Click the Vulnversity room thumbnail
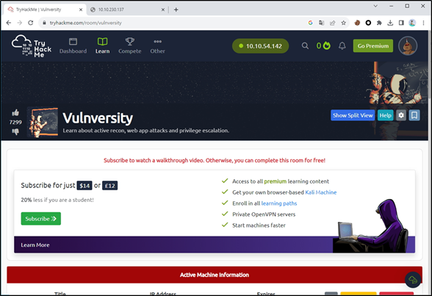This screenshot has width=432, height=296. (x=43, y=122)
